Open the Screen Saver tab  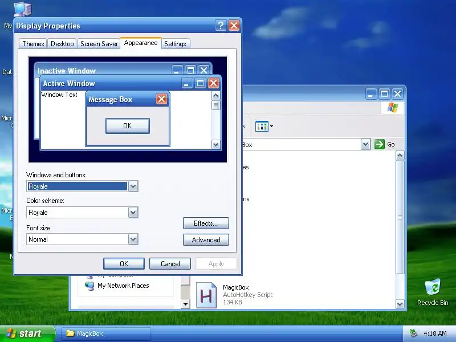pyautogui.click(x=99, y=44)
